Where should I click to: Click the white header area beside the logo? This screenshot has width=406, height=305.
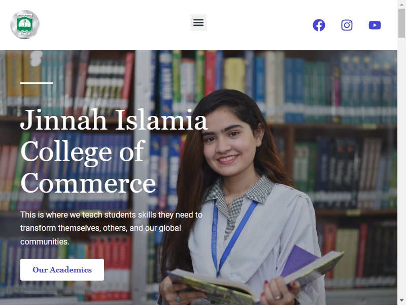point(114,24)
